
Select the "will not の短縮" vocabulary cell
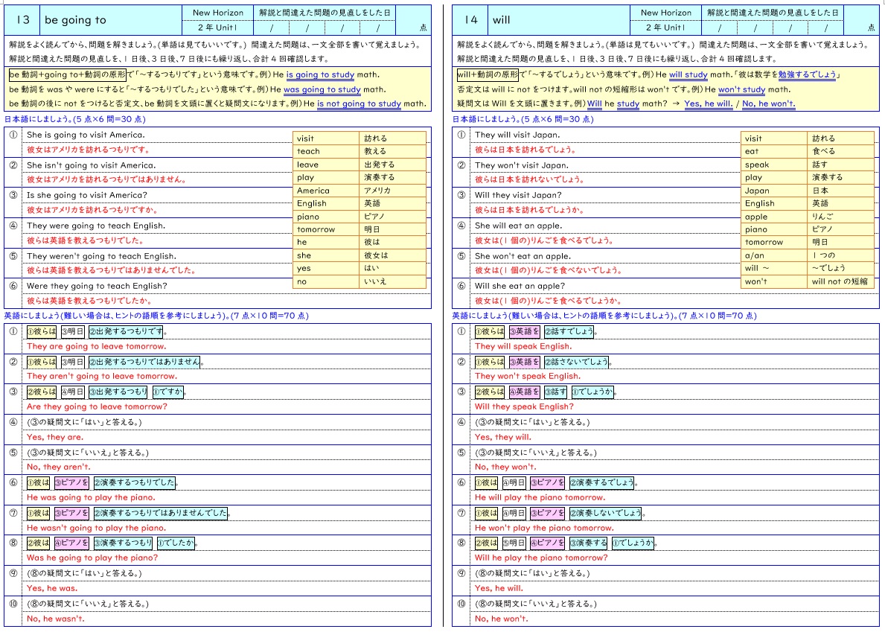tap(840, 281)
